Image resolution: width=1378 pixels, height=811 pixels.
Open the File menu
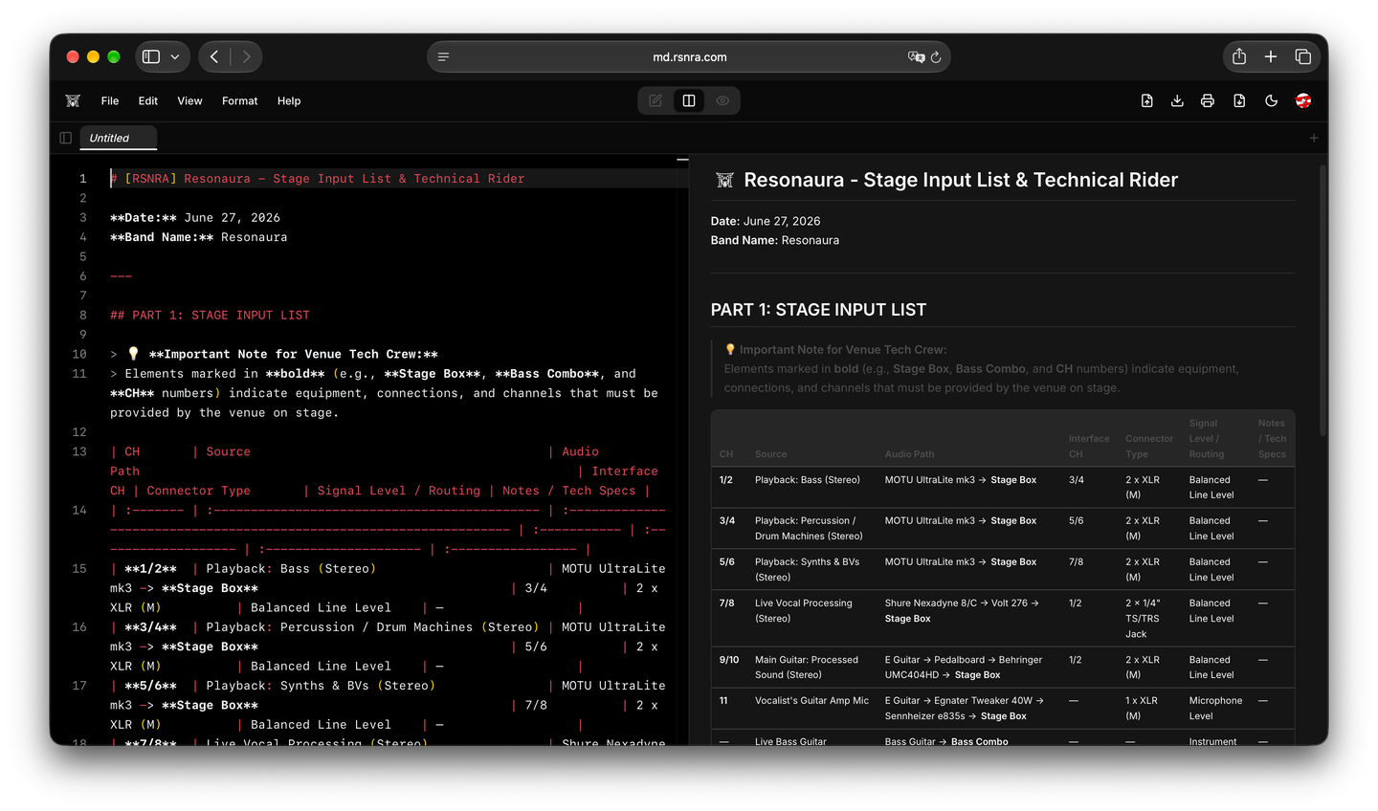[110, 100]
